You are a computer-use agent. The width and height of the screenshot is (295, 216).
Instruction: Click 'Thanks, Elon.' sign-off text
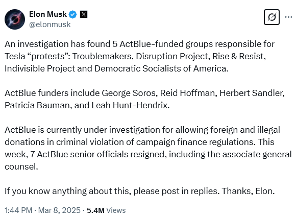tap(248, 191)
